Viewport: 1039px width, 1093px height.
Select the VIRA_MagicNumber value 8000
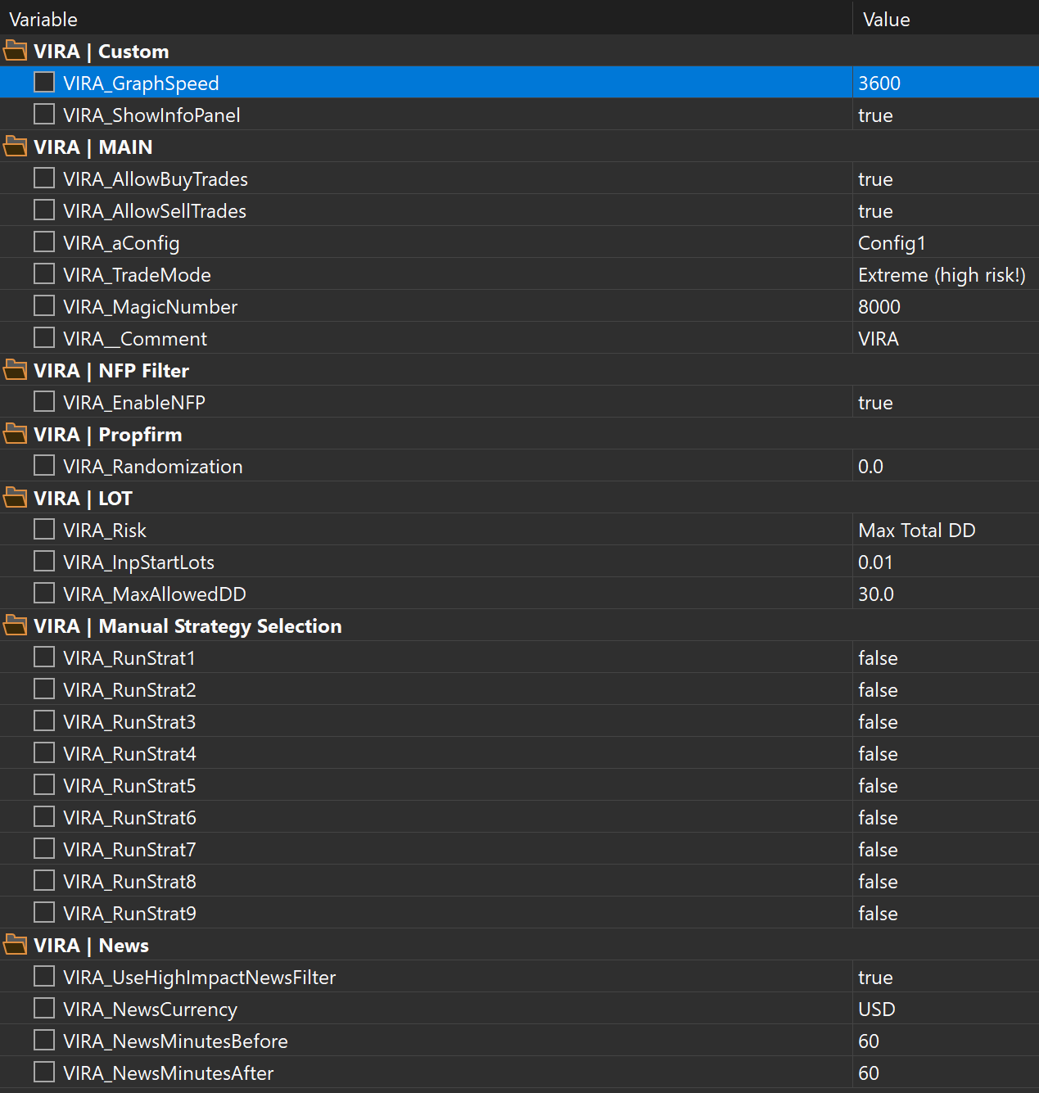point(879,307)
